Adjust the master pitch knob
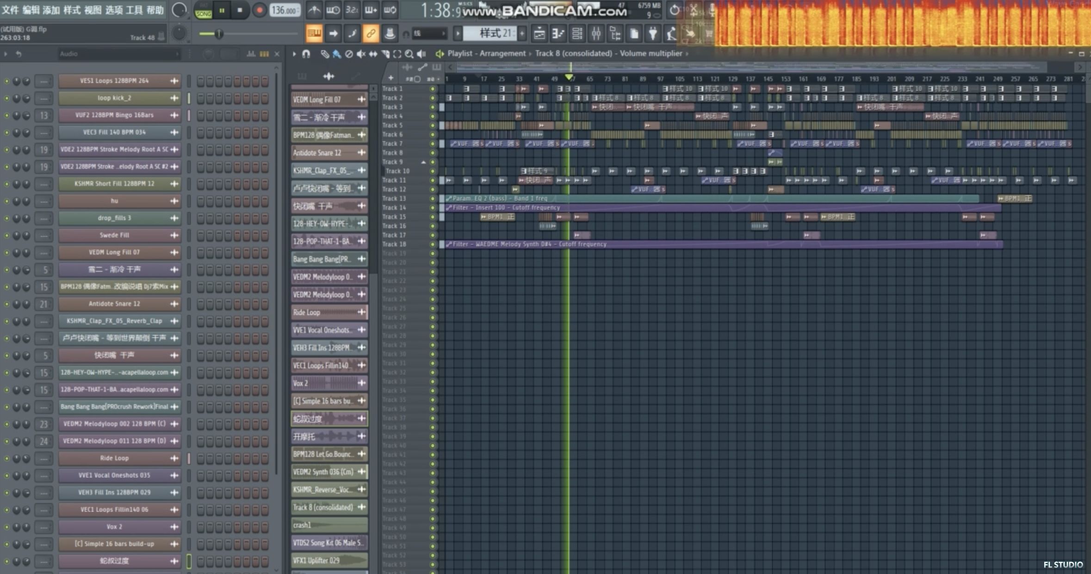This screenshot has width=1091, height=574. (x=179, y=33)
